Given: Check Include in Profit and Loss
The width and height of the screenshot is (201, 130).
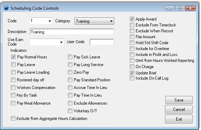Looking at the screenshot, I should click(132, 55).
